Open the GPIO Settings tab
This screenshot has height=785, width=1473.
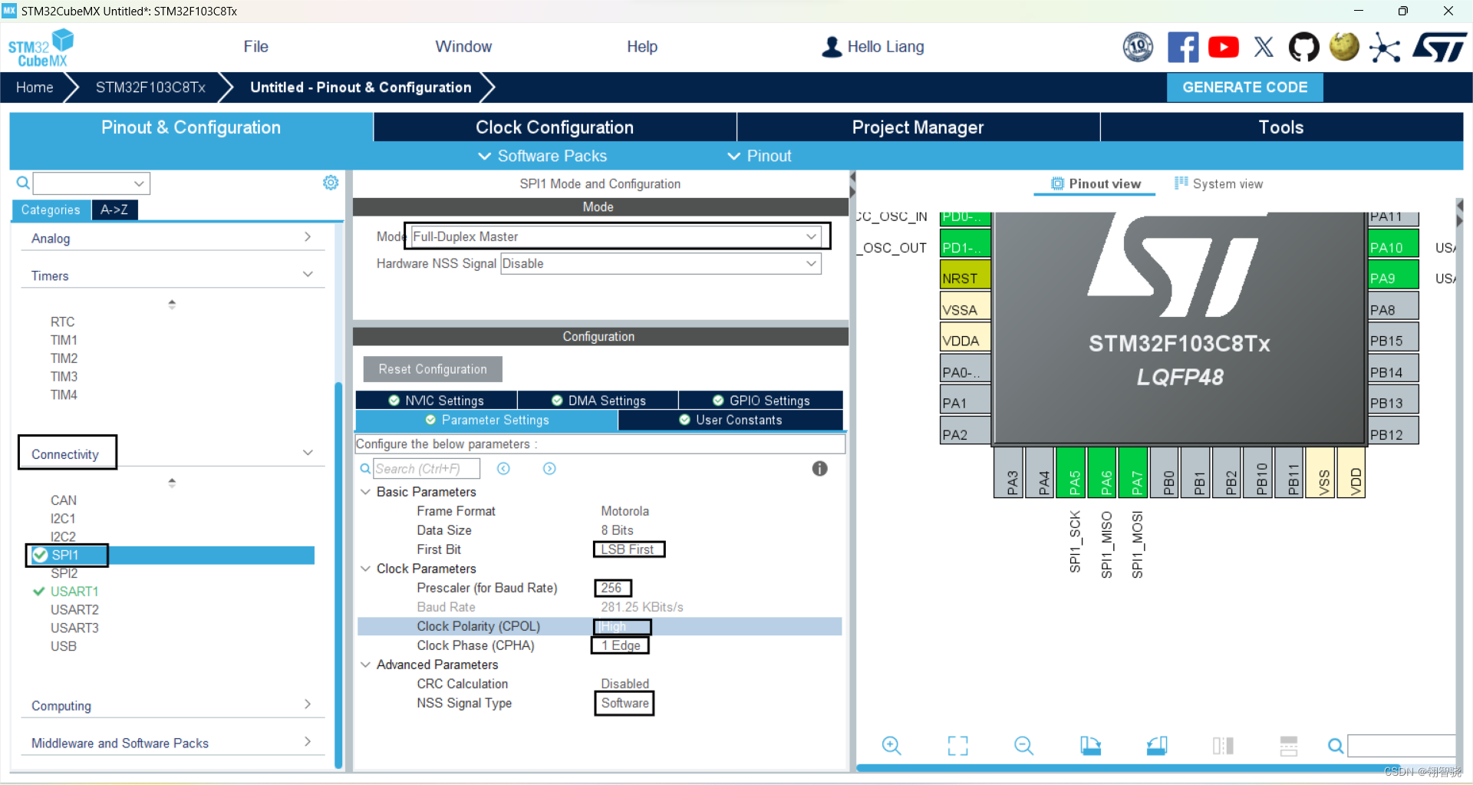(x=761, y=401)
